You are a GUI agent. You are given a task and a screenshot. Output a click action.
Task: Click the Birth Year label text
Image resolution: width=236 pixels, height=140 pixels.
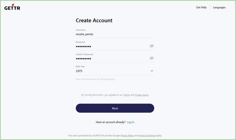[x=80, y=66]
